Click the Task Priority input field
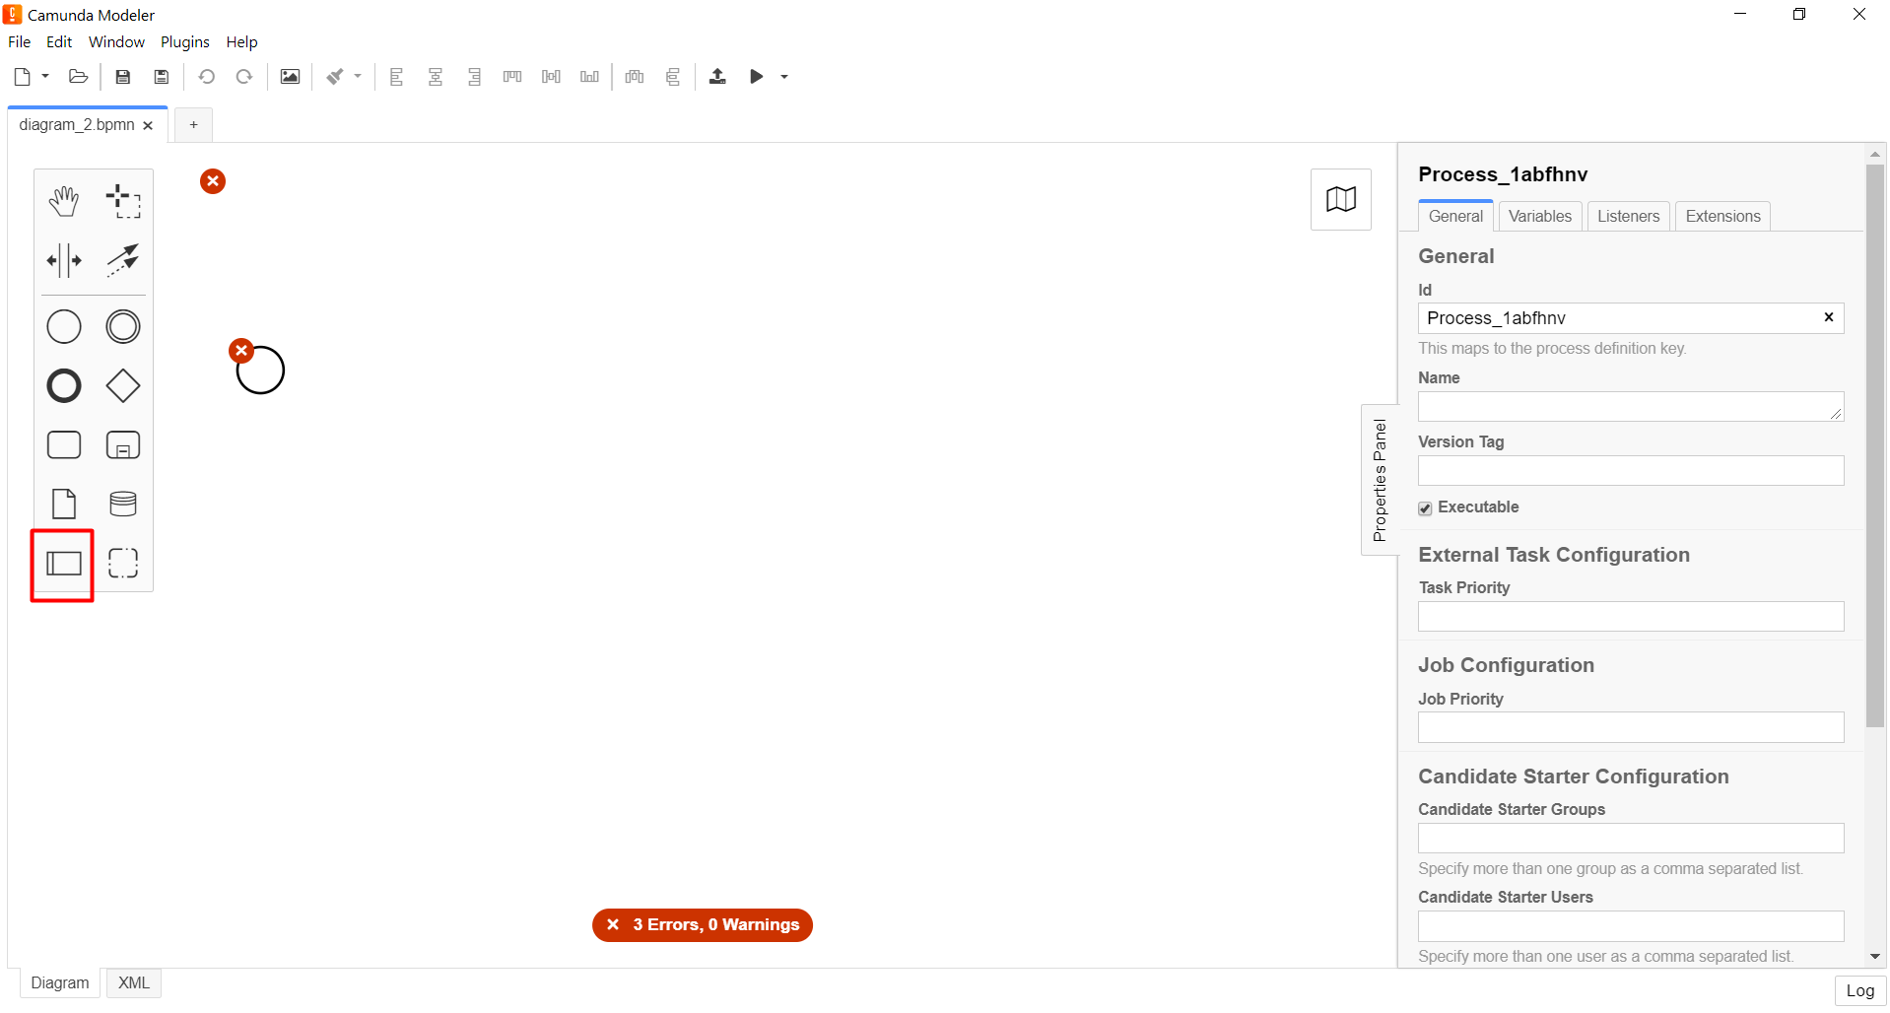1890x1013 pixels. [1631, 617]
